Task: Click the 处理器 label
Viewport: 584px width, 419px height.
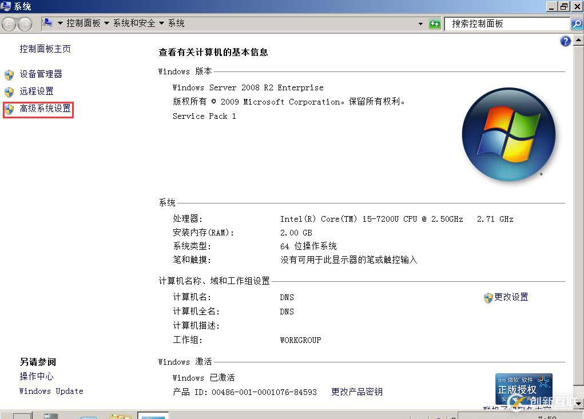Action: point(188,219)
